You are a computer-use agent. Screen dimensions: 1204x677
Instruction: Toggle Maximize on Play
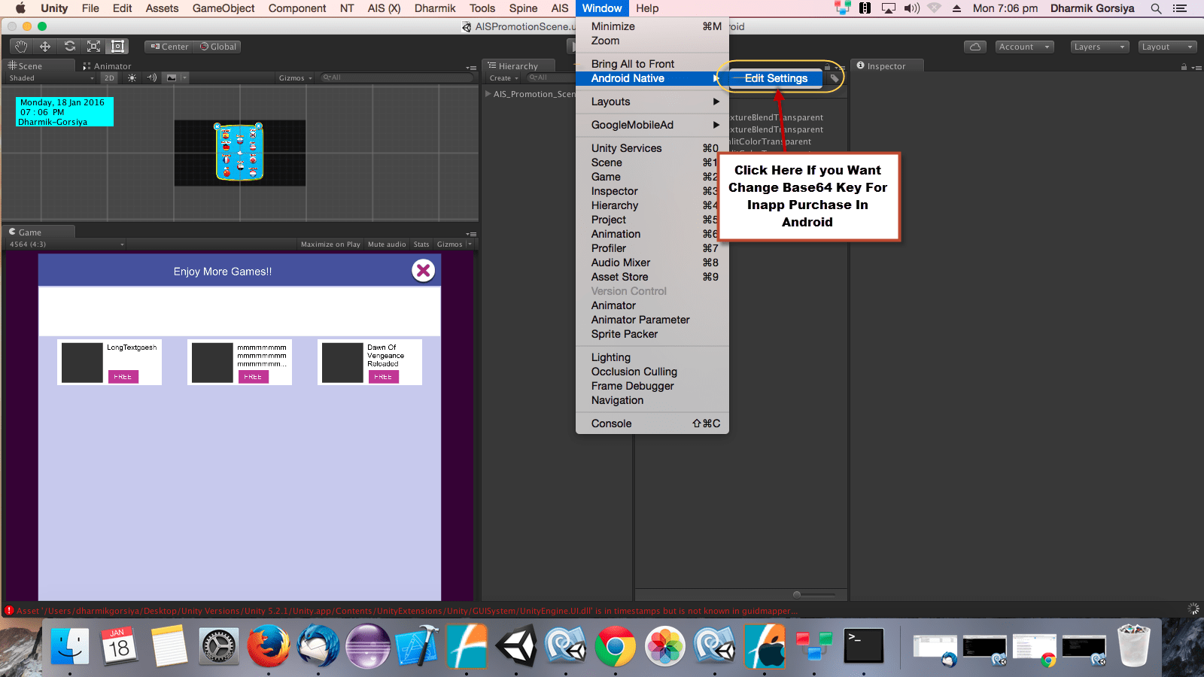330,244
